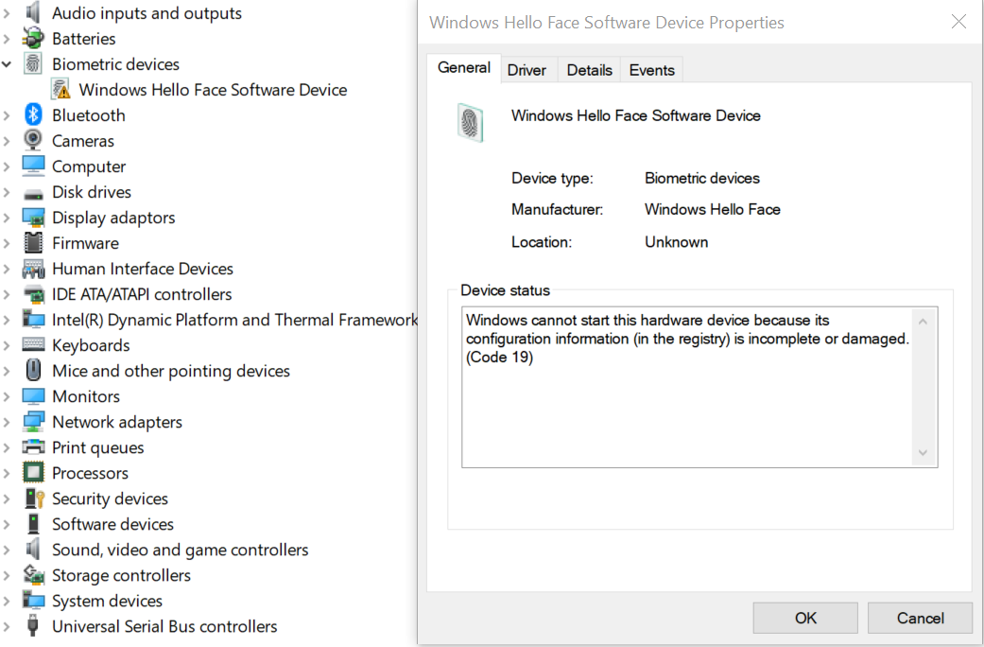This screenshot has height=647, width=984.
Task: Click the Cancel button
Action: (x=920, y=618)
